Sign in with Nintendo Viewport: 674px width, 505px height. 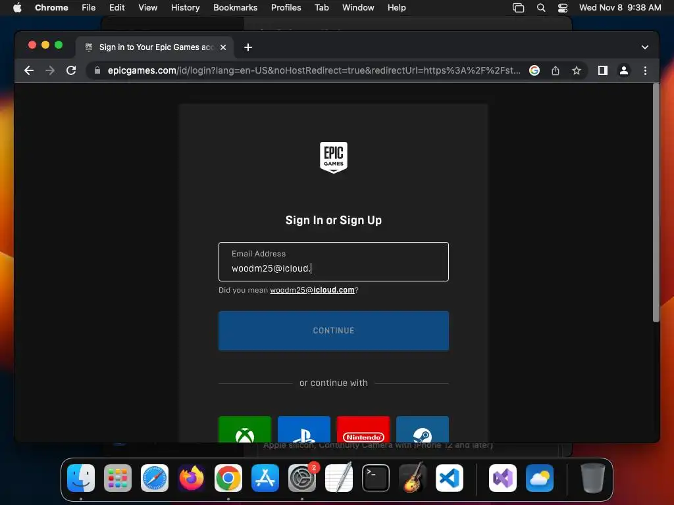363,429
